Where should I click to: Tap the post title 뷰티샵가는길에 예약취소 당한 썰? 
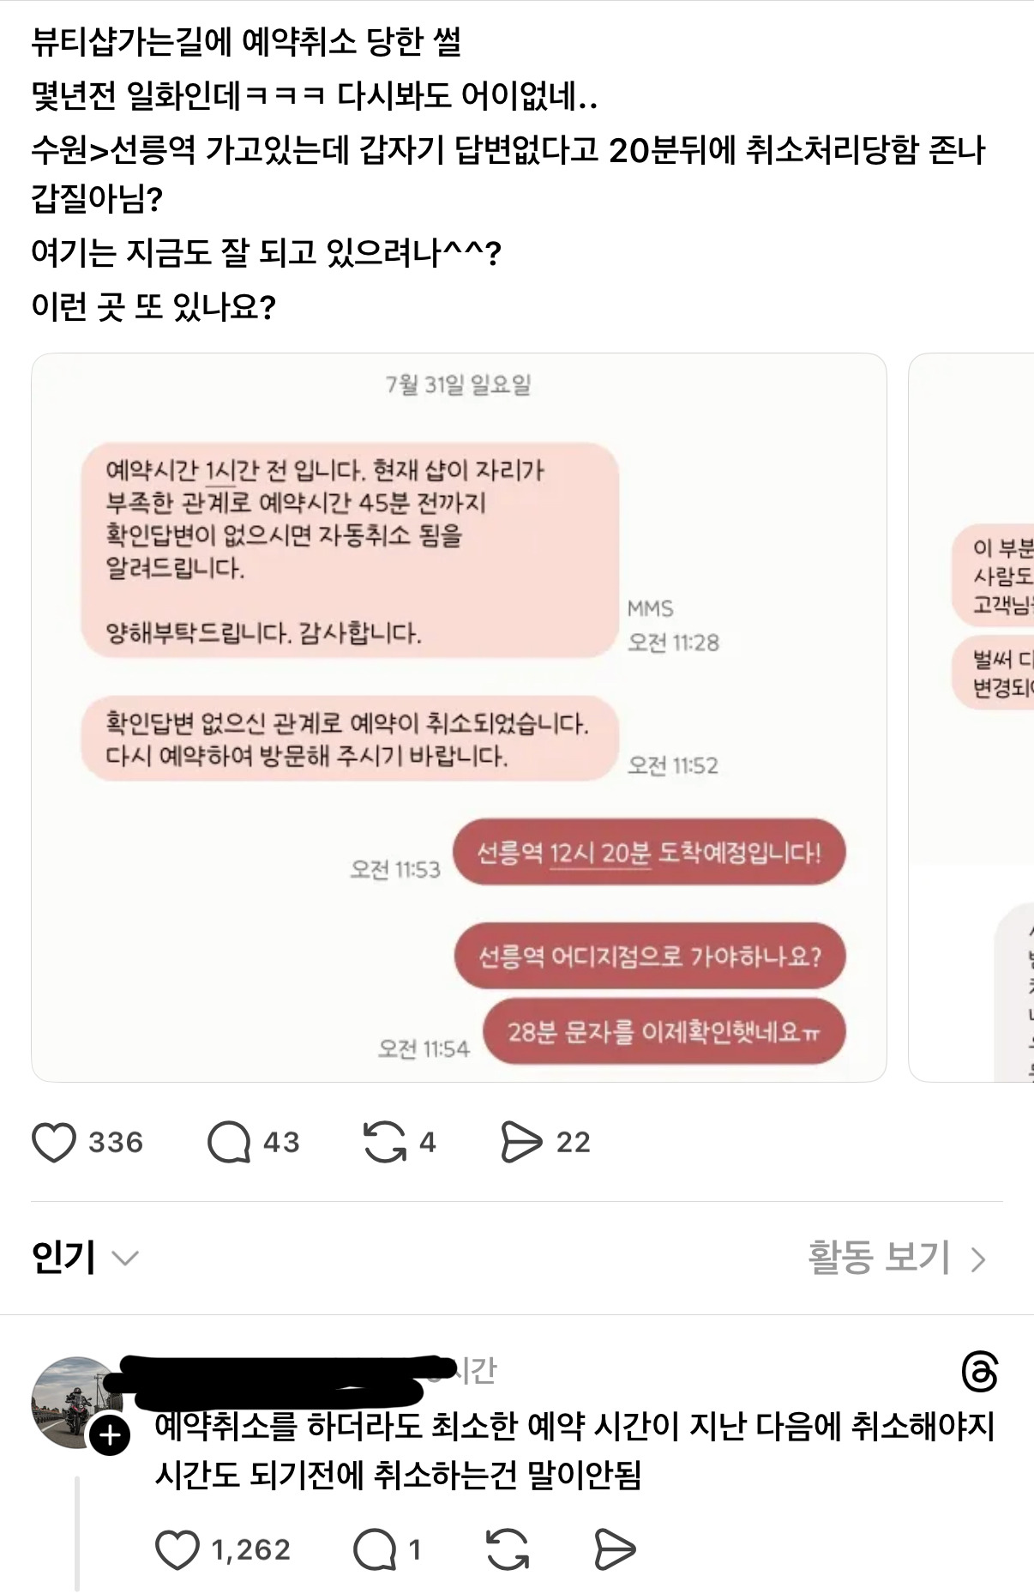point(246,41)
